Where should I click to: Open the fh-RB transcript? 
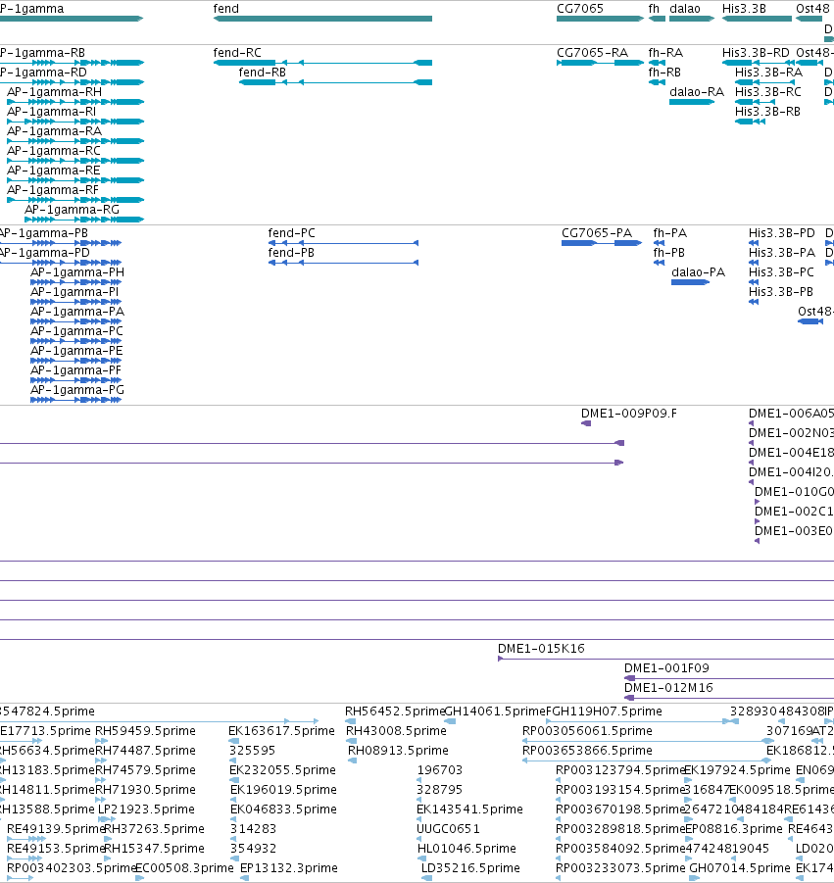pyautogui.click(x=658, y=82)
